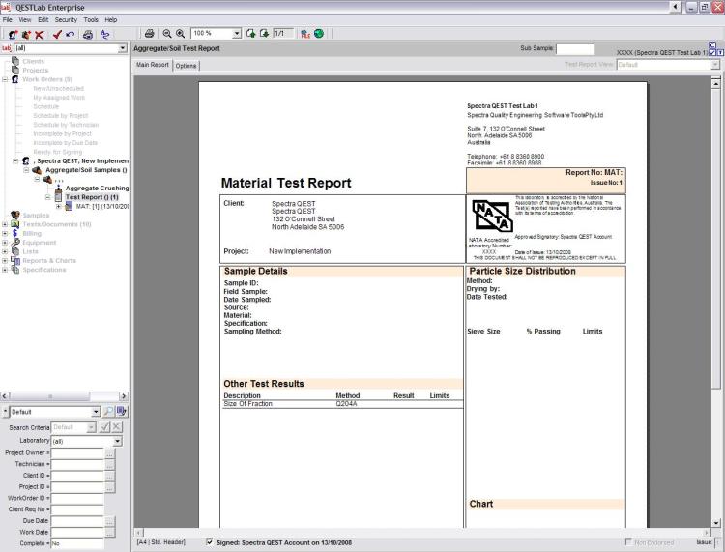
Task: Click the red X delete toolbar icon
Action: 39,33
